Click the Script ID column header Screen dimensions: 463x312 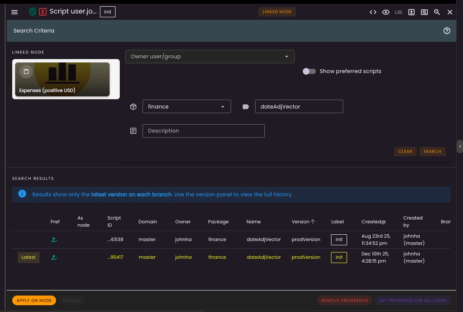(114, 221)
